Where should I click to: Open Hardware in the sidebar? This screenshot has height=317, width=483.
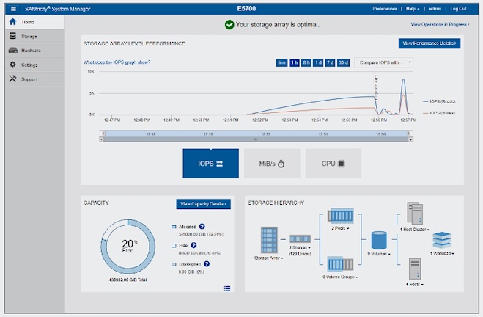pos(31,51)
